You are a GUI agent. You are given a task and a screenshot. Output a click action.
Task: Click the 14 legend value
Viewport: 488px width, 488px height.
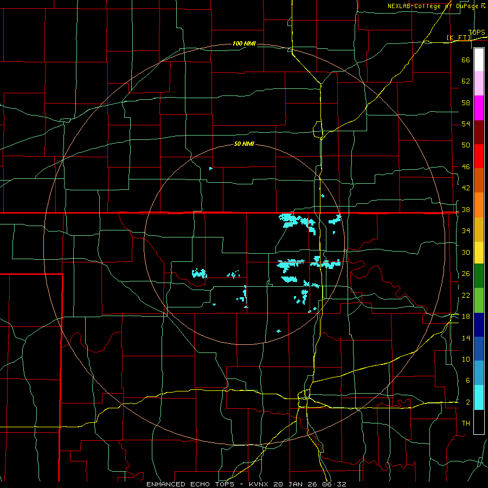point(466,338)
